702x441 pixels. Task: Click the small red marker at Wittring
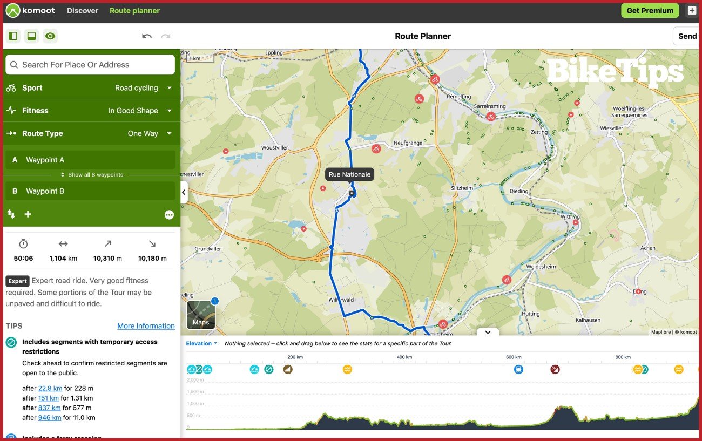pos(576,222)
